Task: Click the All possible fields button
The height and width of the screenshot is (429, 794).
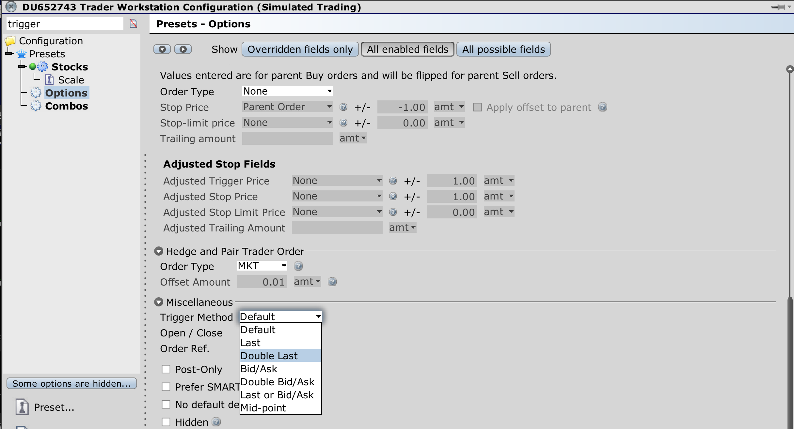Action: pos(503,50)
